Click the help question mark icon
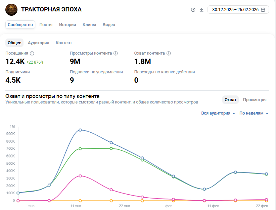This screenshot has width=276, height=210. pyautogui.click(x=193, y=10)
